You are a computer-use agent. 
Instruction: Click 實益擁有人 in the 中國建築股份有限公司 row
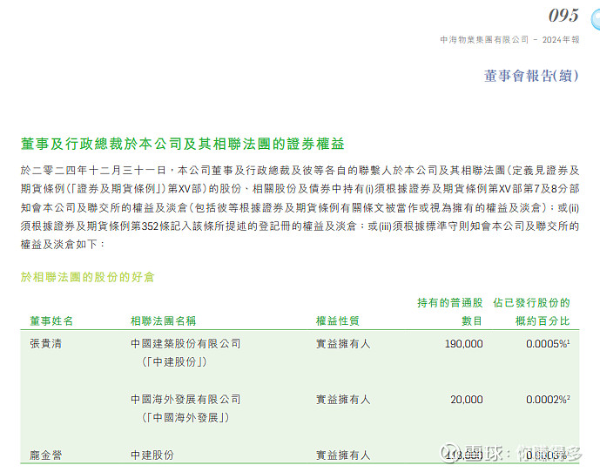click(343, 343)
